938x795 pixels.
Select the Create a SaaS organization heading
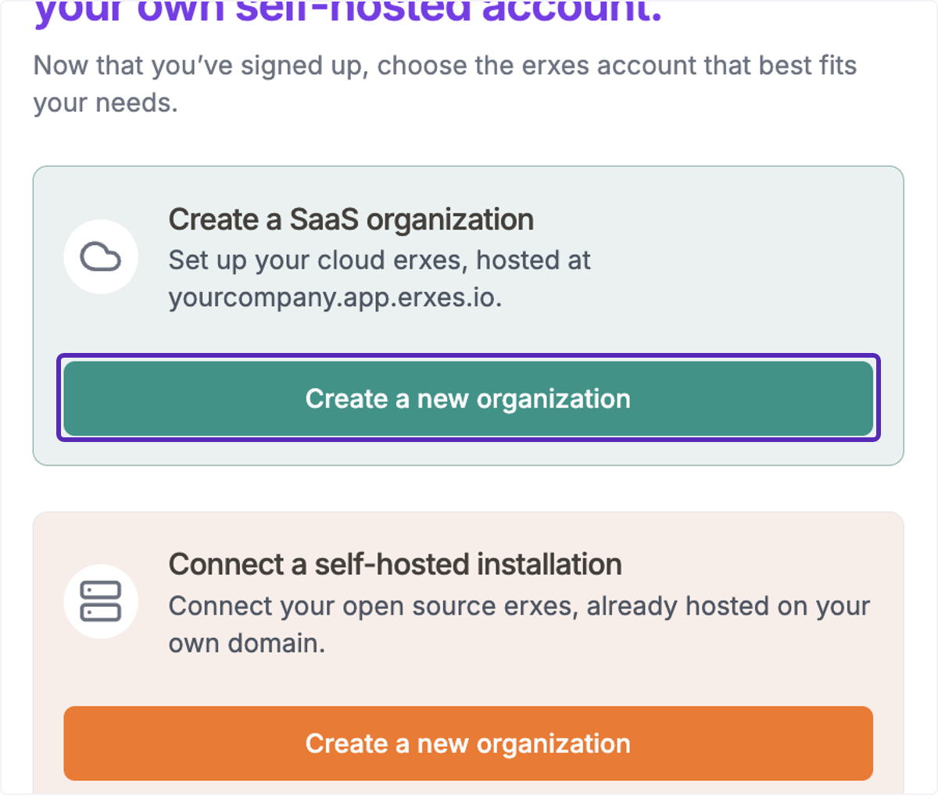[351, 219]
